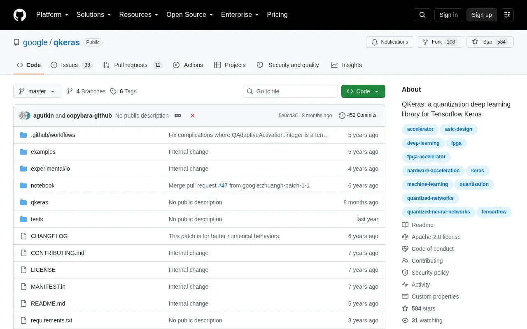527x329 pixels.
Task: Open the .github/workflows folder icon
Action: 23,135
